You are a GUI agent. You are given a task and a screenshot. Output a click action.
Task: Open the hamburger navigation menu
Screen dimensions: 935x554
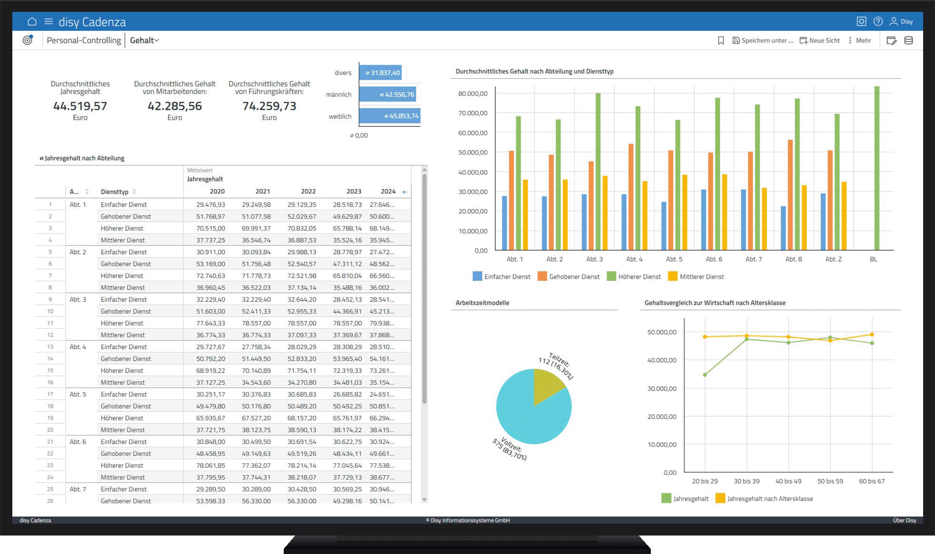click(x=48, y=22)
